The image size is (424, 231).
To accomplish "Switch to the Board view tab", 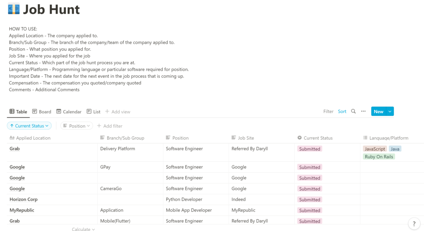I will pos(42,112).
